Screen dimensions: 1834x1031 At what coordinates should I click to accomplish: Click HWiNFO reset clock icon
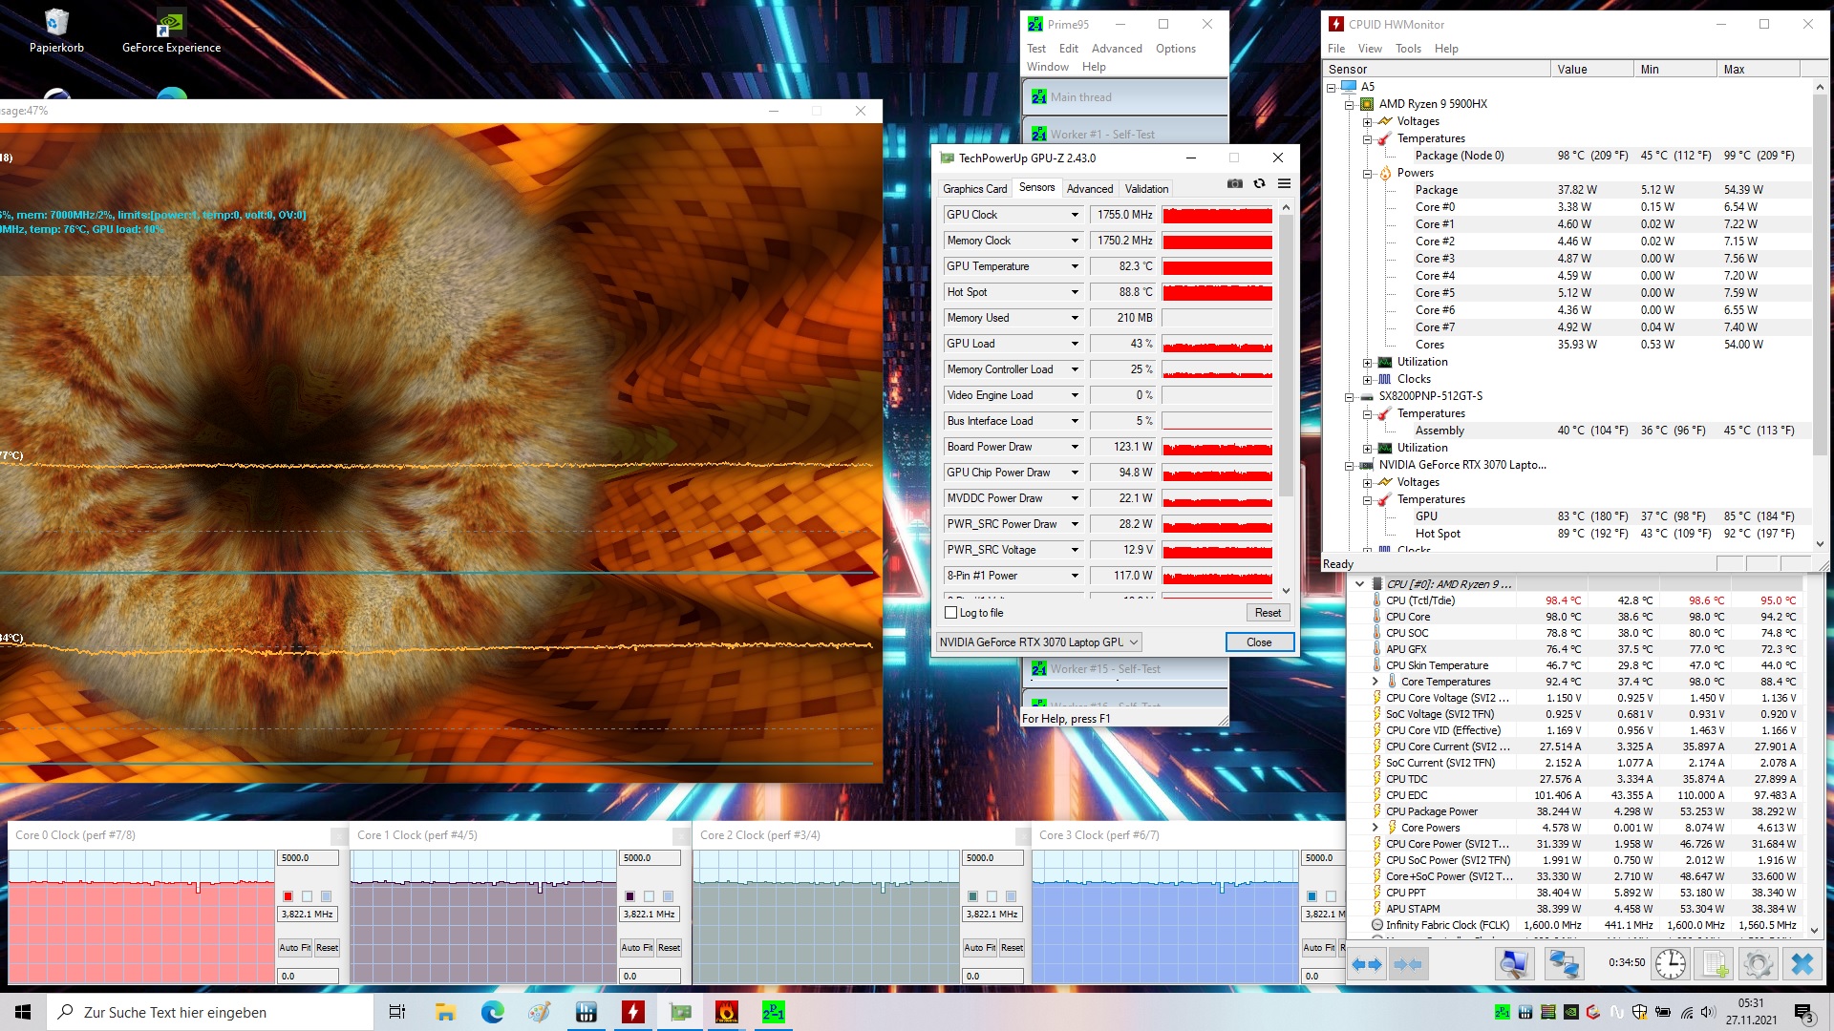1670,963
